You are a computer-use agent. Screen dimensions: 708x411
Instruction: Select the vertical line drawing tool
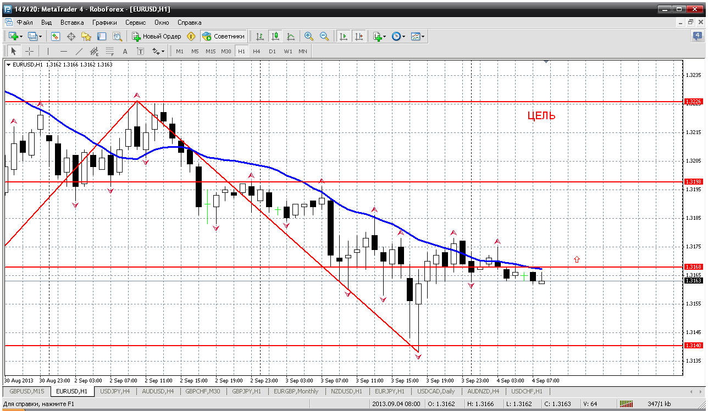point(48,51)
